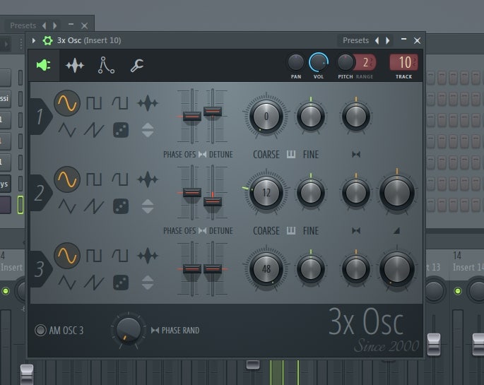Click oscillator 2 fine tune knob
The width and height of the screenshot is (484, 385).
point(310,193)
